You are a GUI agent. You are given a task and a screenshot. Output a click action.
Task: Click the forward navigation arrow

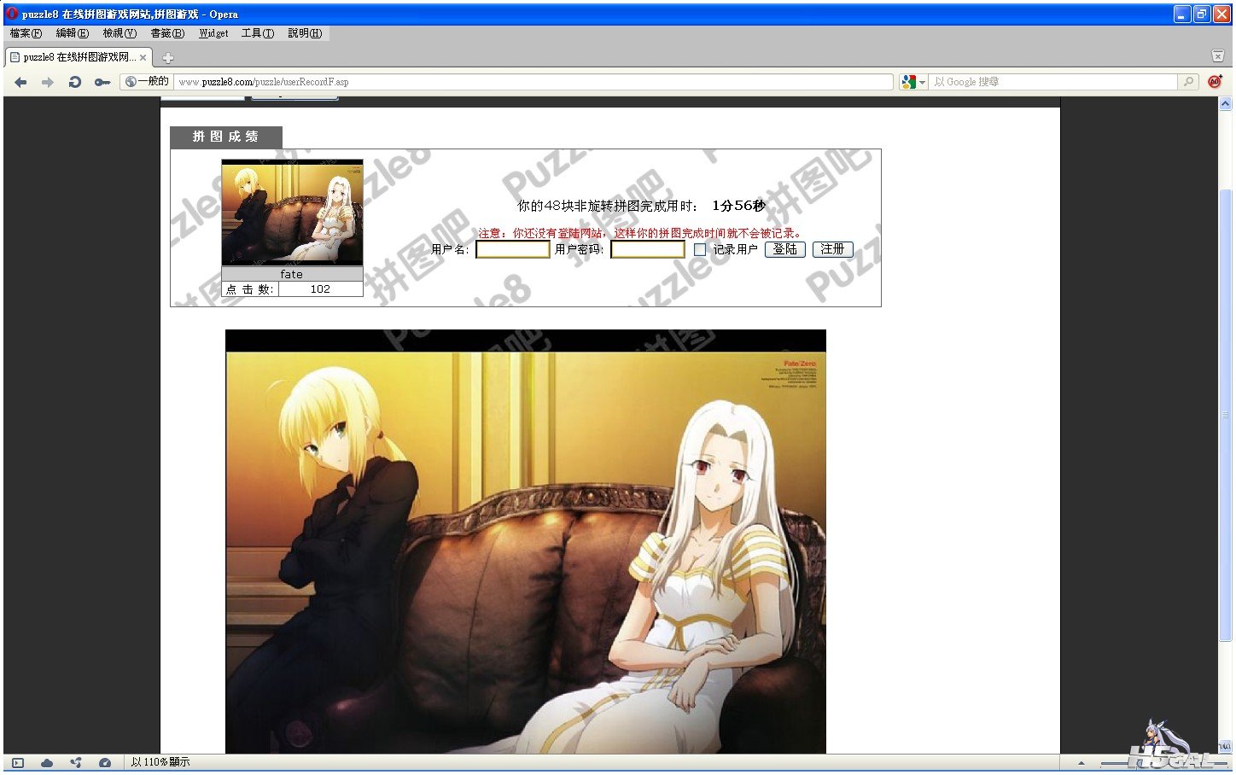(x=48, y=82)
